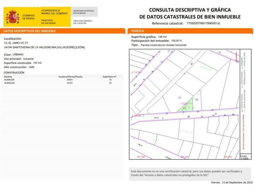This screenshot has width=254, height=191.
Task: Click the 'Tipo:' label
Action: [135, 45]
